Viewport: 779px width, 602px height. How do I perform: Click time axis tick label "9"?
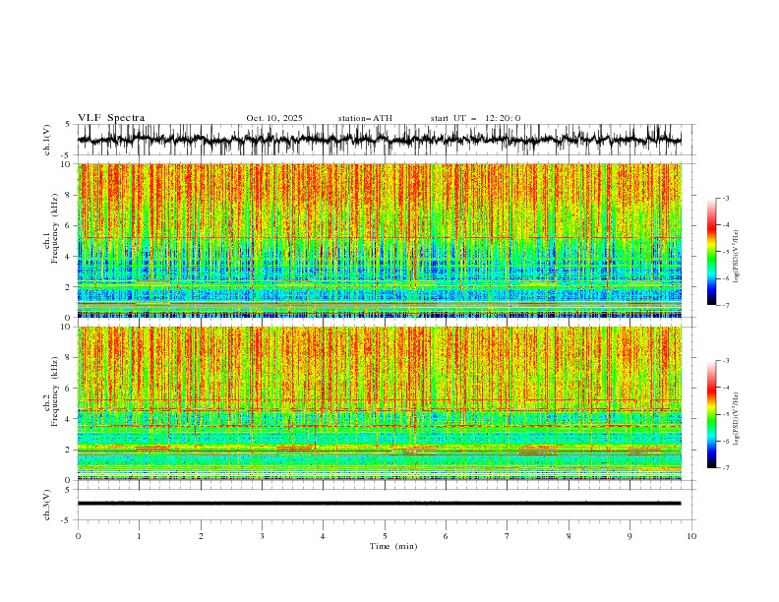629,536
